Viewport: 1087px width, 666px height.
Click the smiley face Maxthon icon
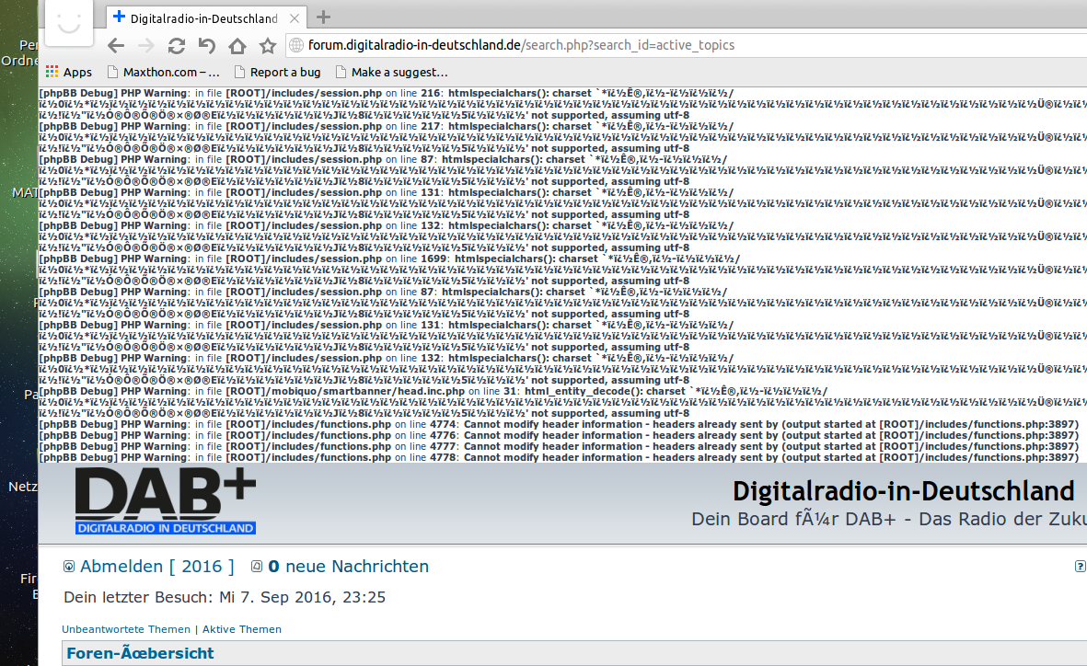[70, 22]
